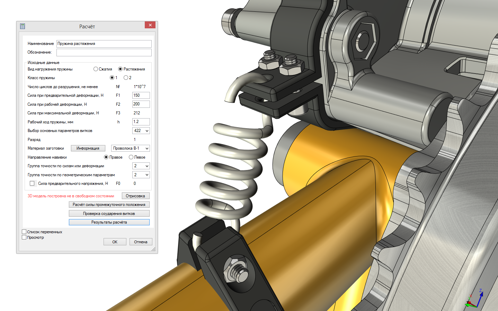This screenshot has height=311, width=498.
Task: Open the Группа точности по геометрическим параметрам dropdown
Action: click(141, 175)
